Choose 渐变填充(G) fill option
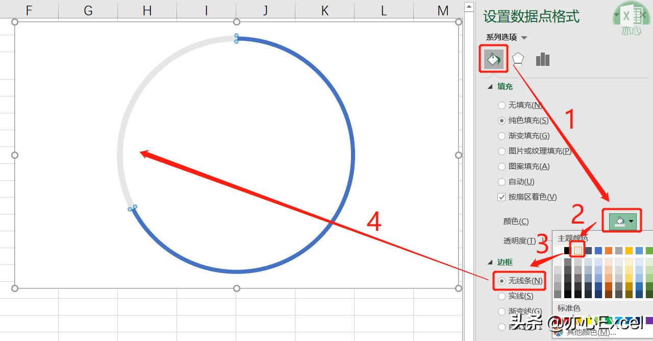The height and width of the screenshot is (341, 653). tap(501, 136)
